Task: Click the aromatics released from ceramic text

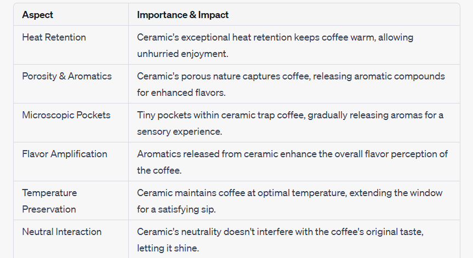Action: point(292,162)
